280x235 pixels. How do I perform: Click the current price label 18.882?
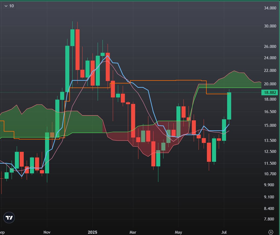[270, 93]
